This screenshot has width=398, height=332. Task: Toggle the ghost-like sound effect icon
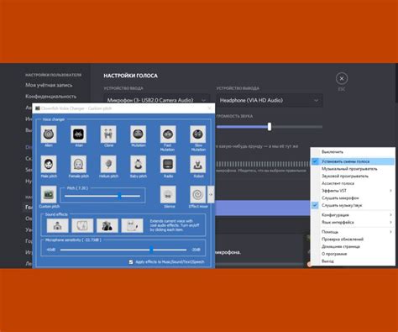(132, 225)
